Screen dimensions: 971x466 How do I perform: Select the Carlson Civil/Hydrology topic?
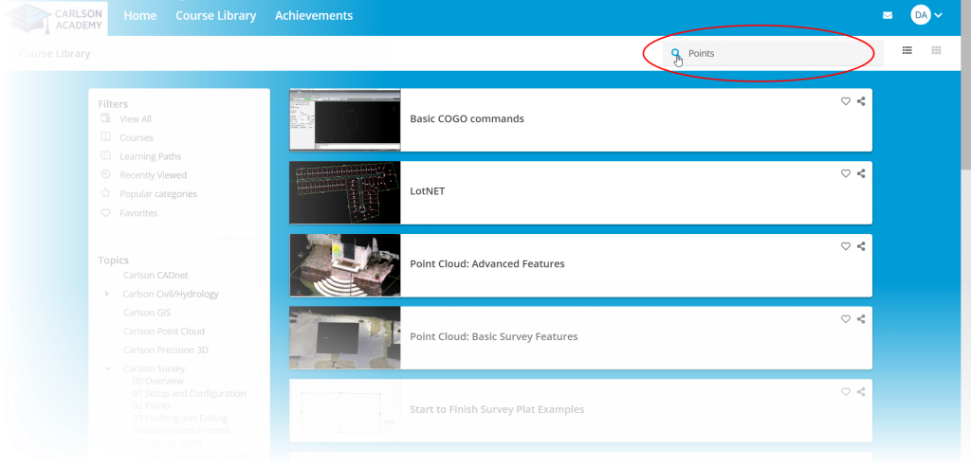(171, 294)
